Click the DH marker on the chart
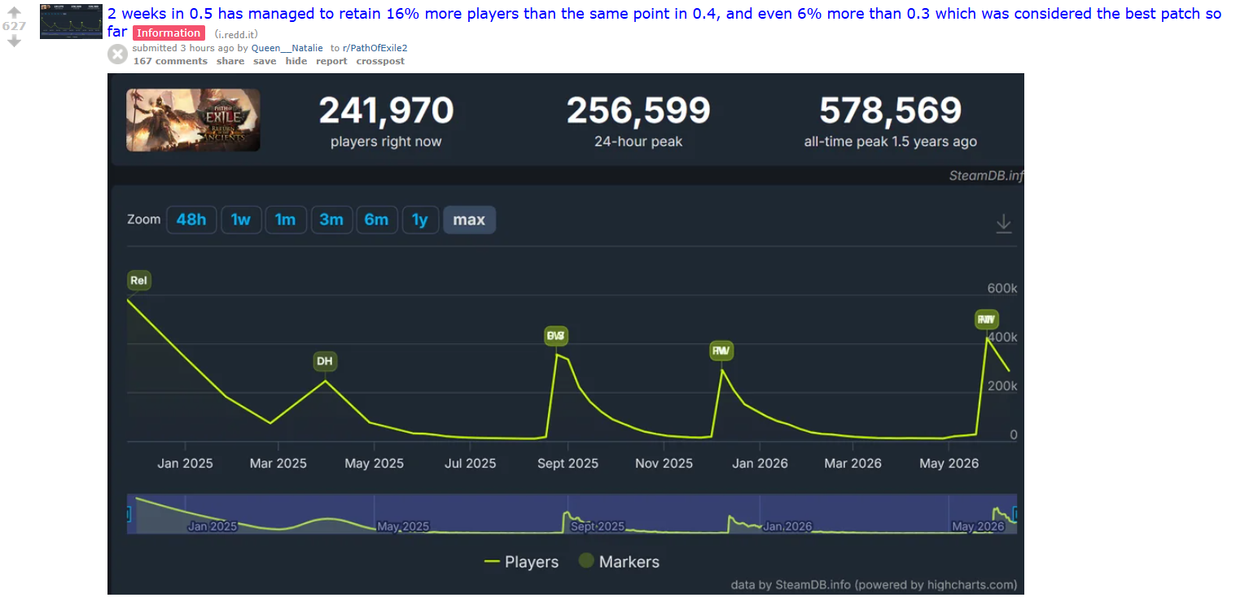The width and height of the screenshot is (1236, 602). 325,361
